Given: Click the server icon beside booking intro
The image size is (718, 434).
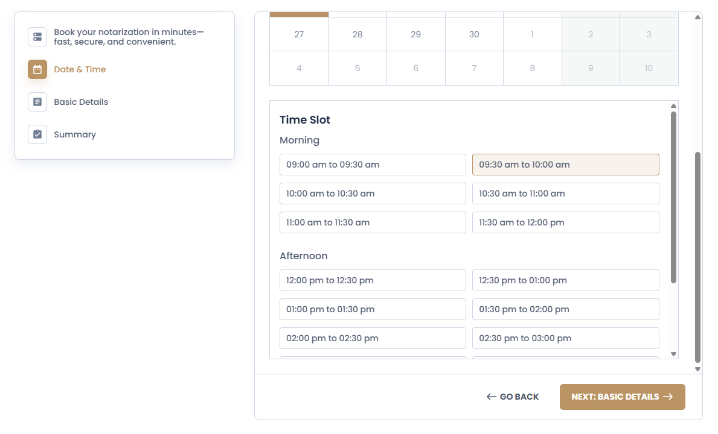Looking at the screenshot, I should point(37,37).
